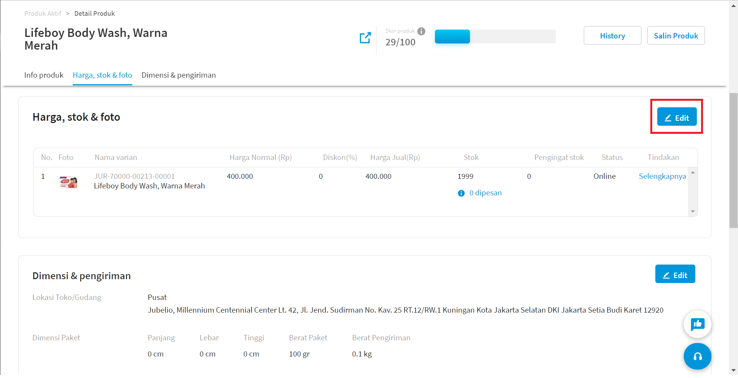This screenshot has height=378, width=738.
Task: Click the Stok column header
Action: pos(471,157)
